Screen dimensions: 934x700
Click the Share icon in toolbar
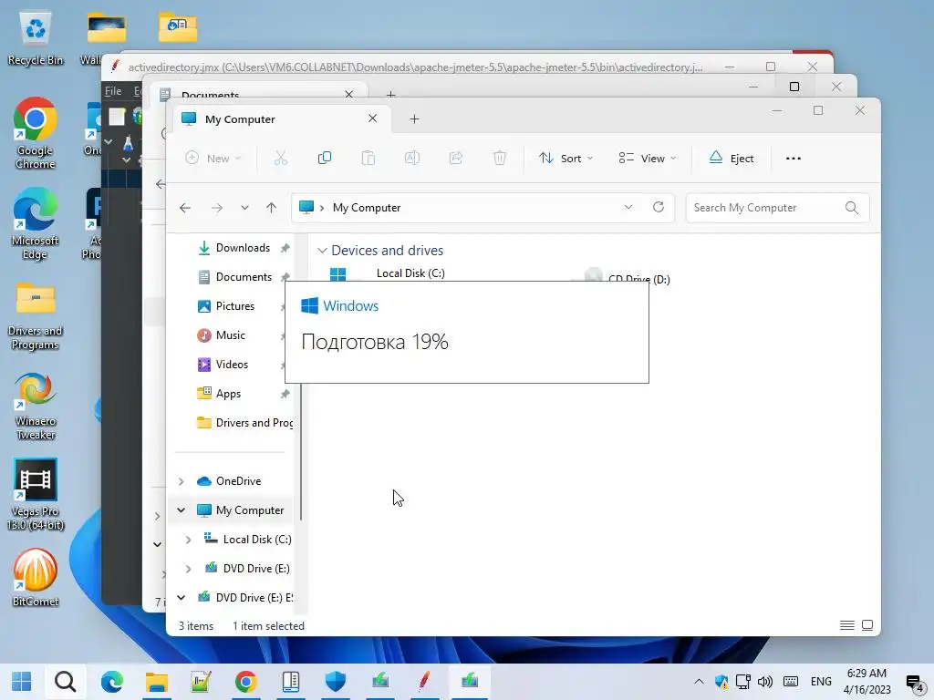(x=456, y=159)
